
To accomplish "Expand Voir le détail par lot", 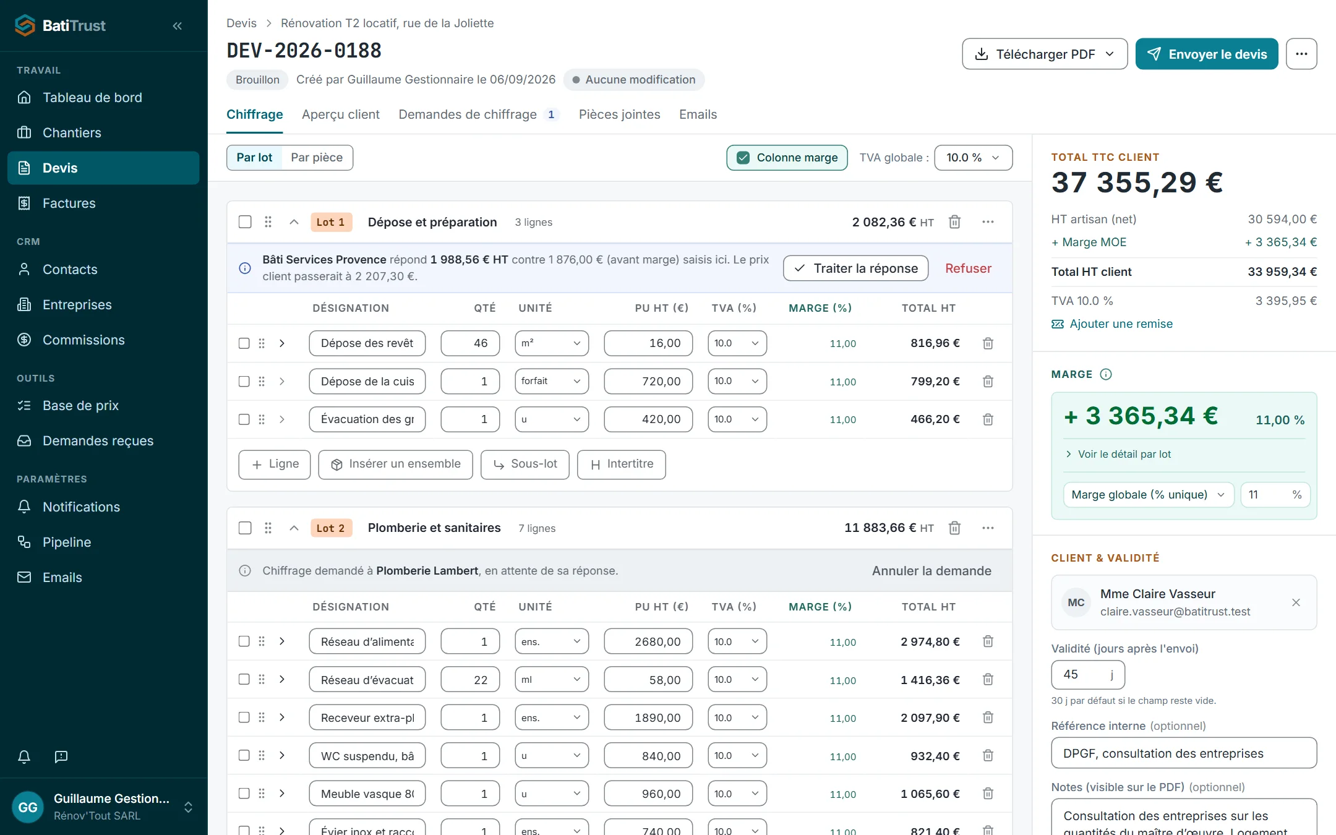I will (x=1118, y=454).
